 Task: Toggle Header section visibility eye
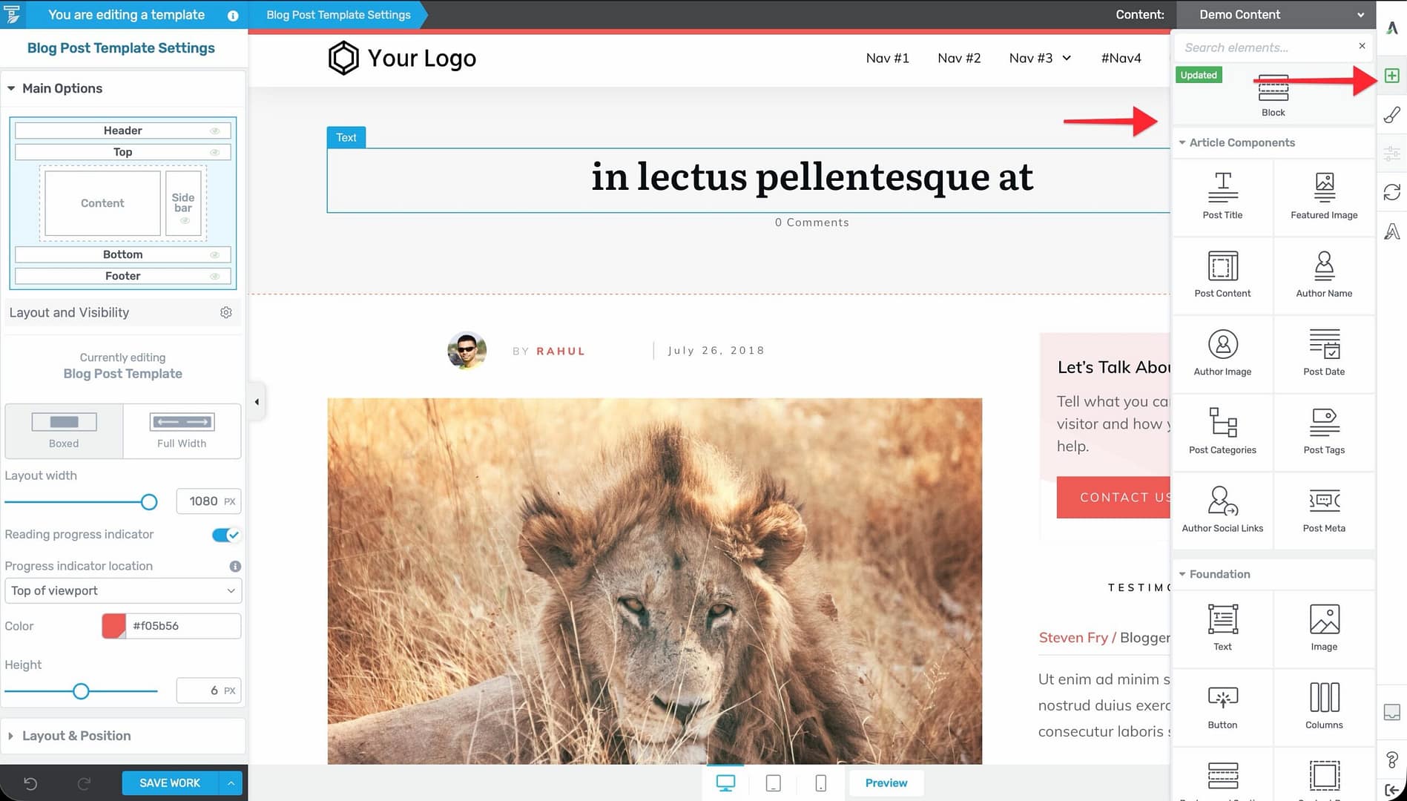[x=214, y=131]
